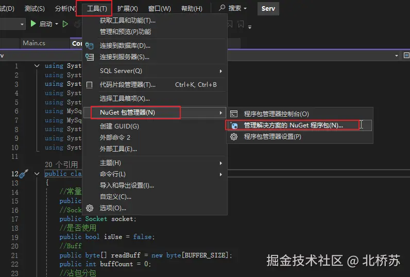
Task: Click the 连接到服务器 server icon
Action: 90,57
